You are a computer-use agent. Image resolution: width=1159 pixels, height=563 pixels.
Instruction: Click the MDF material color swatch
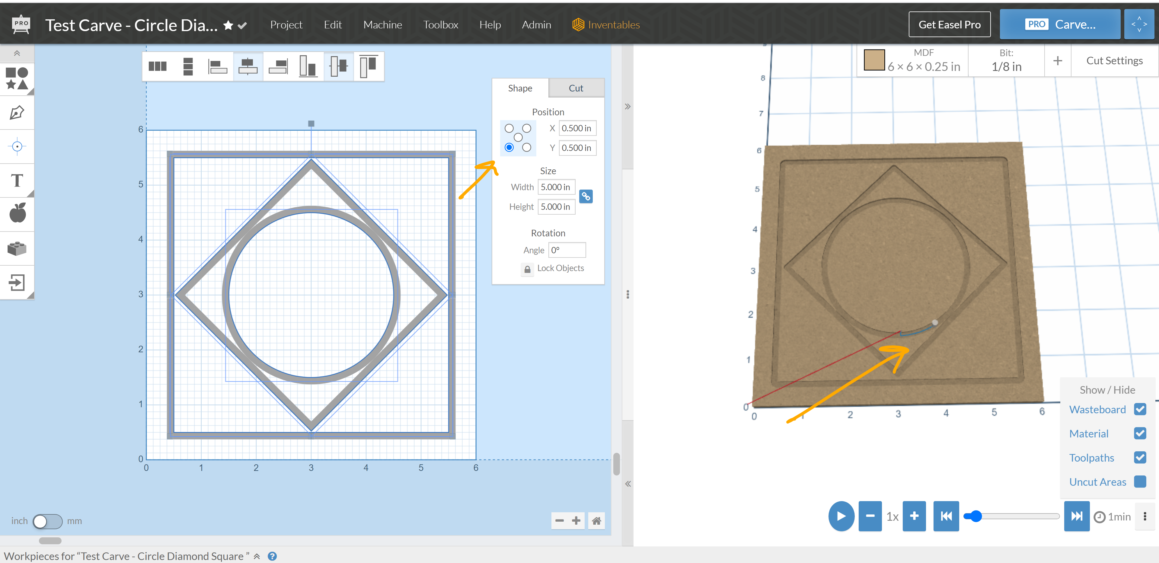[874, 60]
